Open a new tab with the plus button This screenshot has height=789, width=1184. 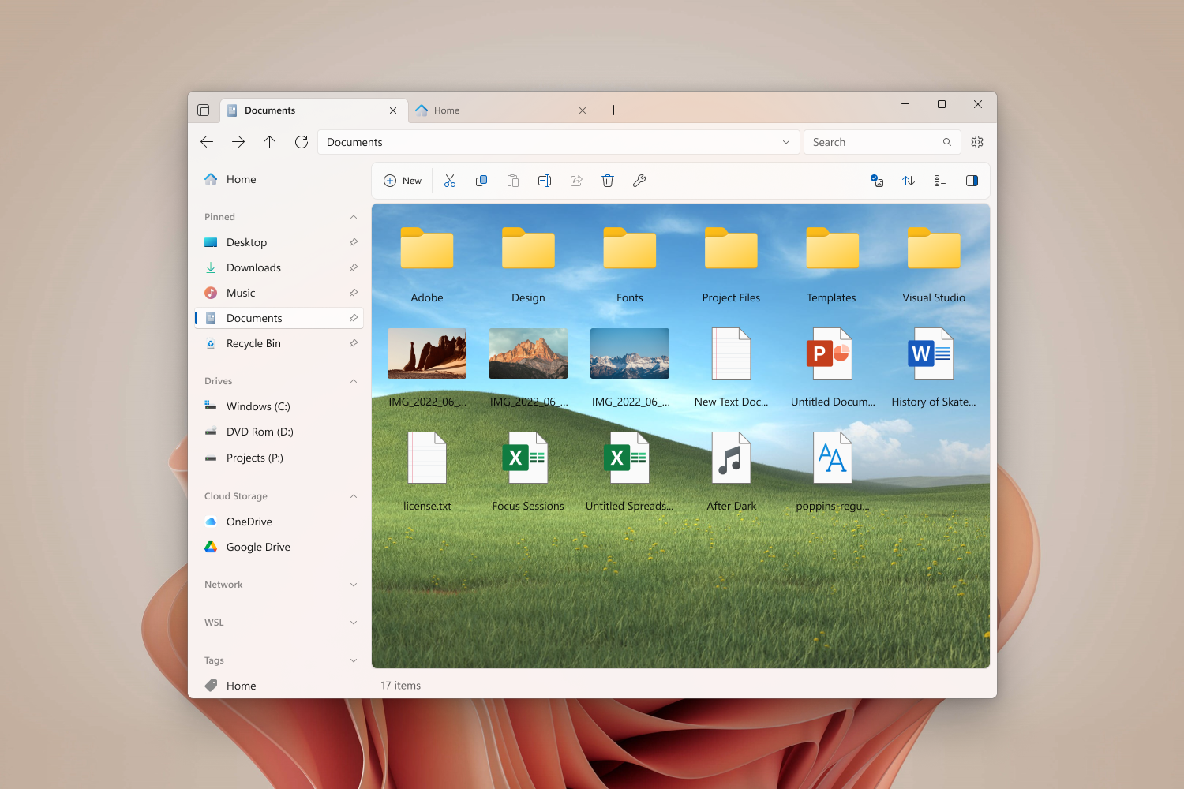613,110
